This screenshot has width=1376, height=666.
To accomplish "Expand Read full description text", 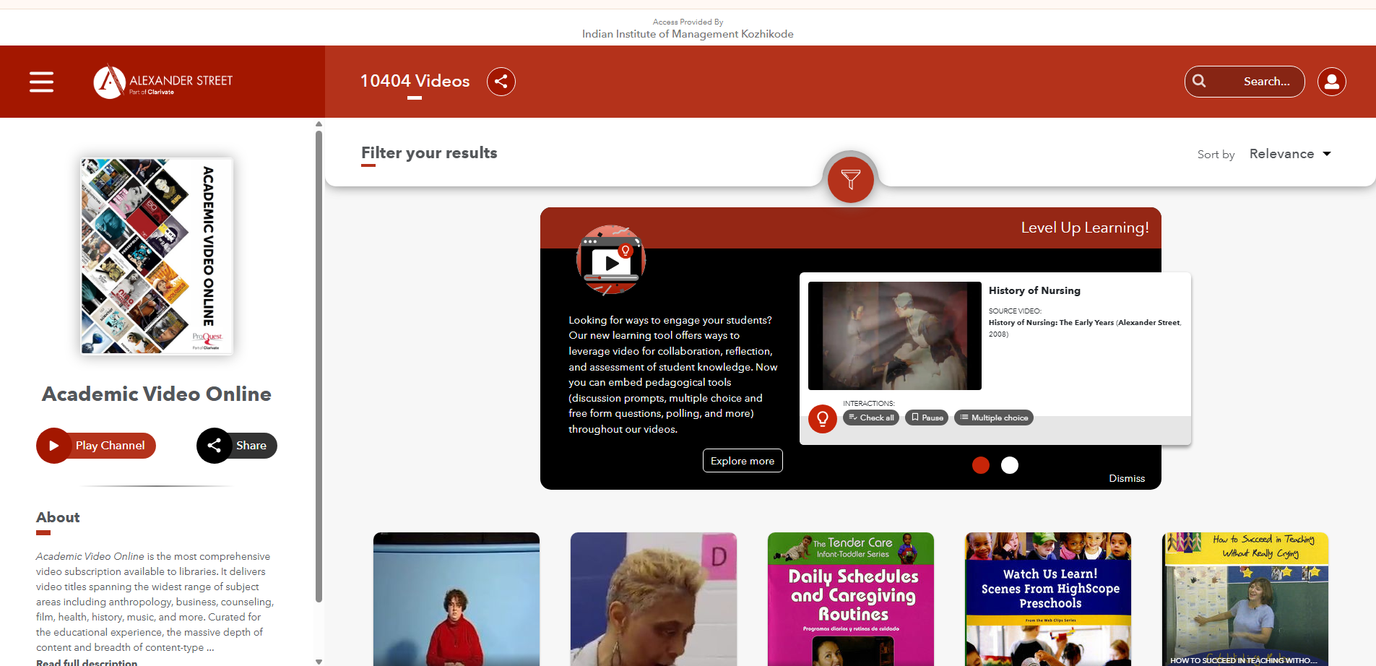I will click(x=87, y=662).
